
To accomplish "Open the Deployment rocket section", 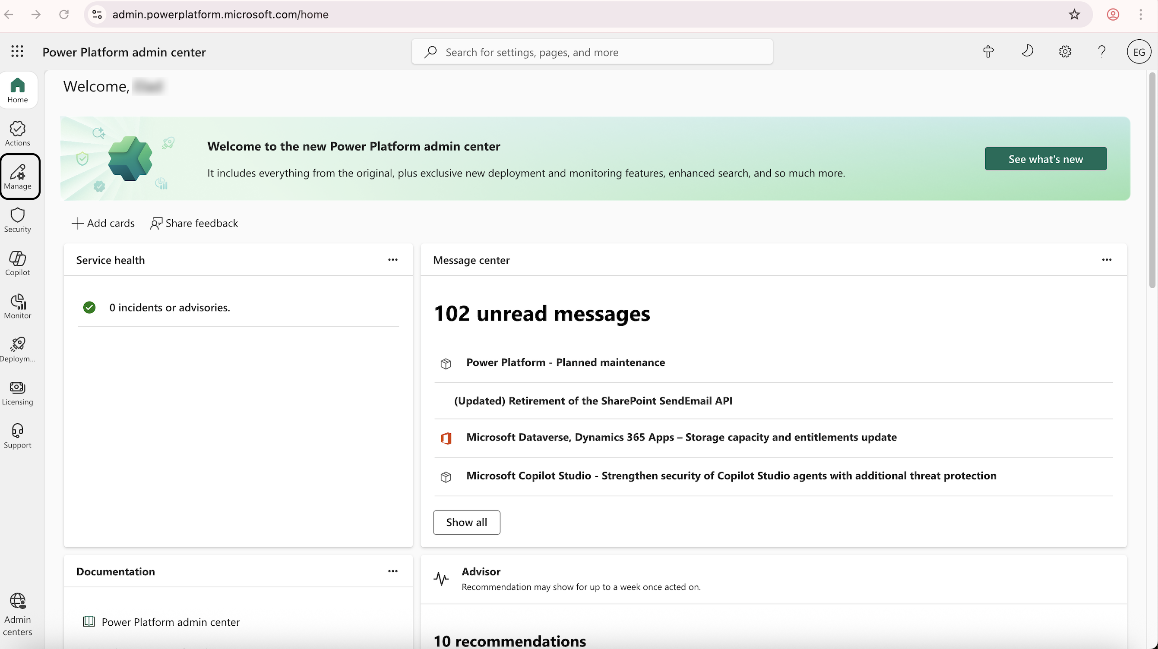I will [x=18, y=350].
